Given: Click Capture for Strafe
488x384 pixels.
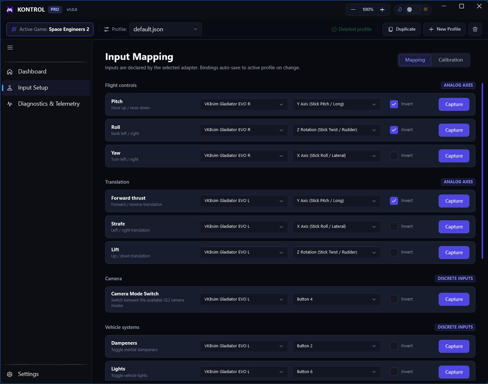Looking at the screenshot, I should (454, 227).
